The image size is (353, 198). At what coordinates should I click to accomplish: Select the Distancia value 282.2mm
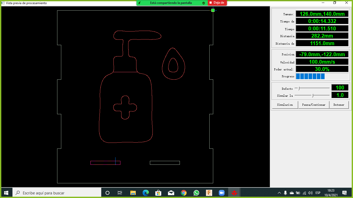tap(322, 36)
